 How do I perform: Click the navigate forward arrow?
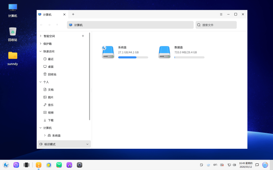point(49,25)
